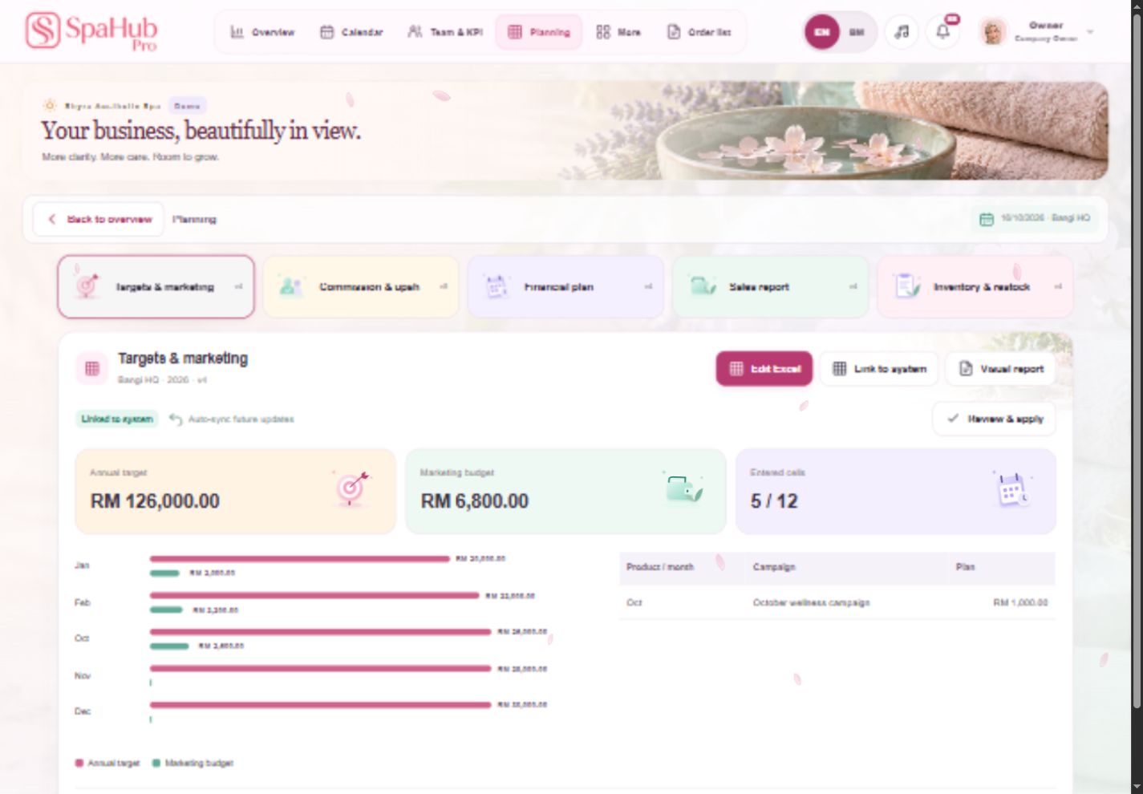The width and height of the screenshot is (1143, 794).
Task: Click the Back to overview button
Action: (x=99, y=219)
